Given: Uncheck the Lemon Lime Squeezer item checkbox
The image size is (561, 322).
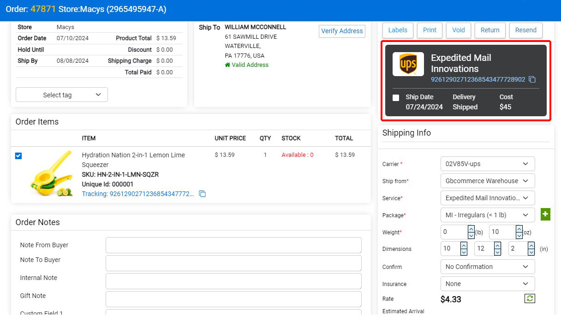Looking at the screenshot, I should coord(18,156).
